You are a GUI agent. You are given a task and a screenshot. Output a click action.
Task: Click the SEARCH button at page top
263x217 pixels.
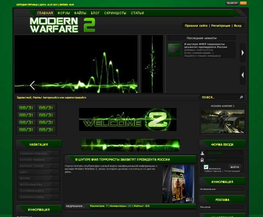pos(232,3)
